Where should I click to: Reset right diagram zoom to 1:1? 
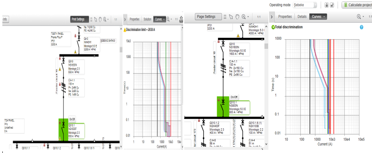click(x=259, y=17)
